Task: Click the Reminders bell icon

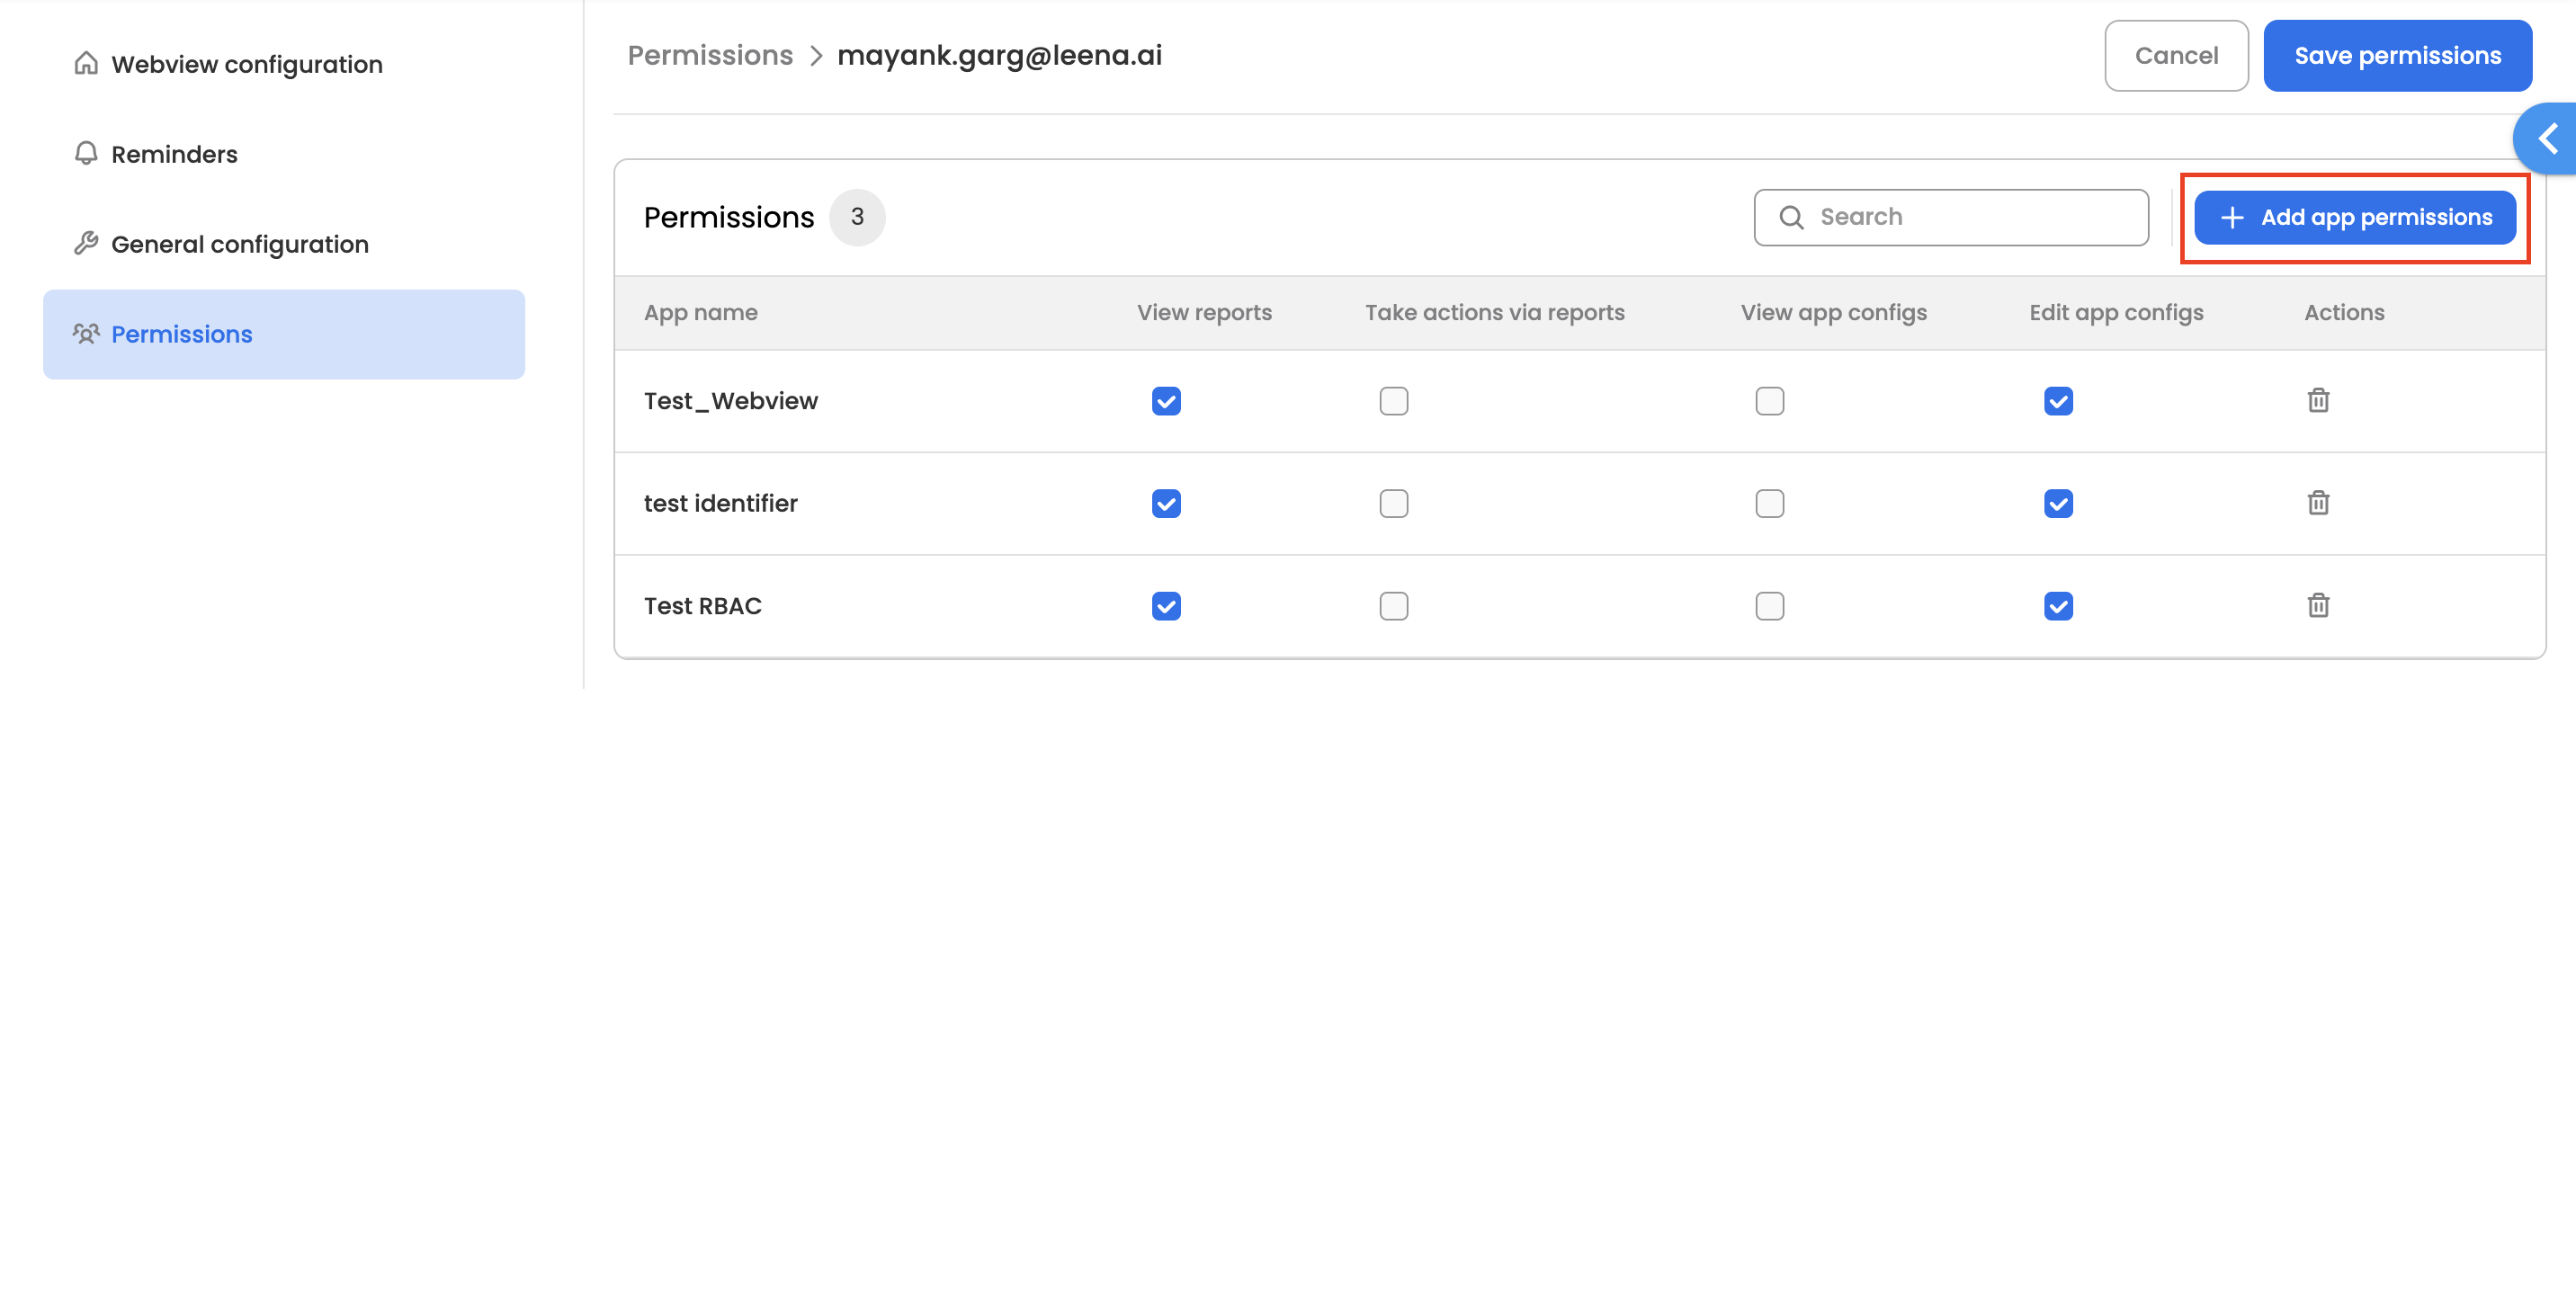Action: coord(86,153)
